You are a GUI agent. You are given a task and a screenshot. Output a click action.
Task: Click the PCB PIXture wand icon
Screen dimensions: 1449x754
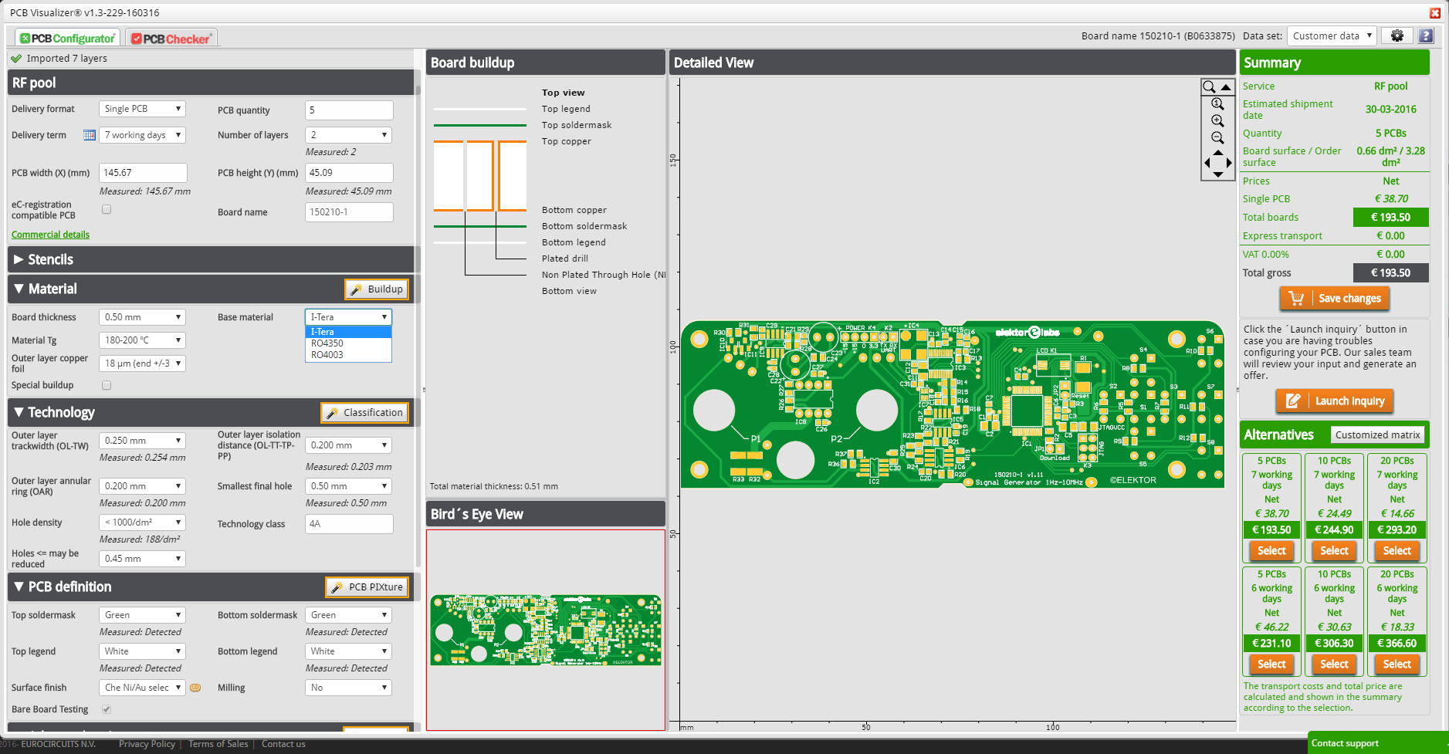336,587
